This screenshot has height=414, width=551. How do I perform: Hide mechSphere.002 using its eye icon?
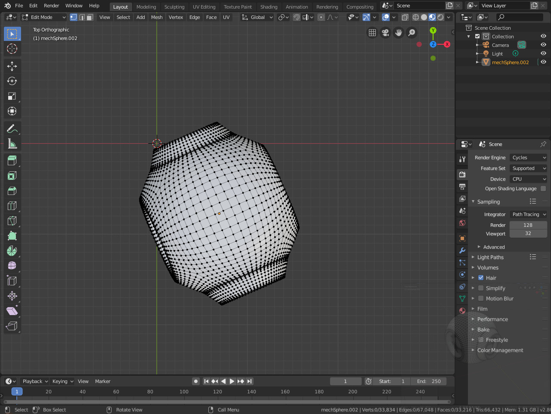pyautogui.click(x=543, y=62)
